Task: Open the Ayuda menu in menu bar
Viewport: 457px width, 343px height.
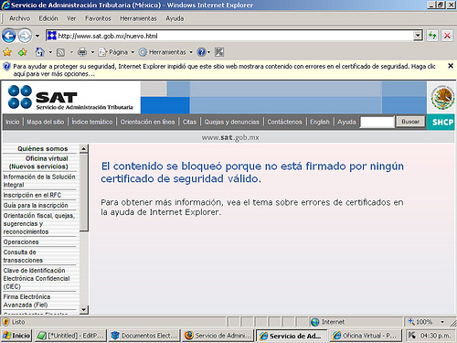Action: point(175,18)
